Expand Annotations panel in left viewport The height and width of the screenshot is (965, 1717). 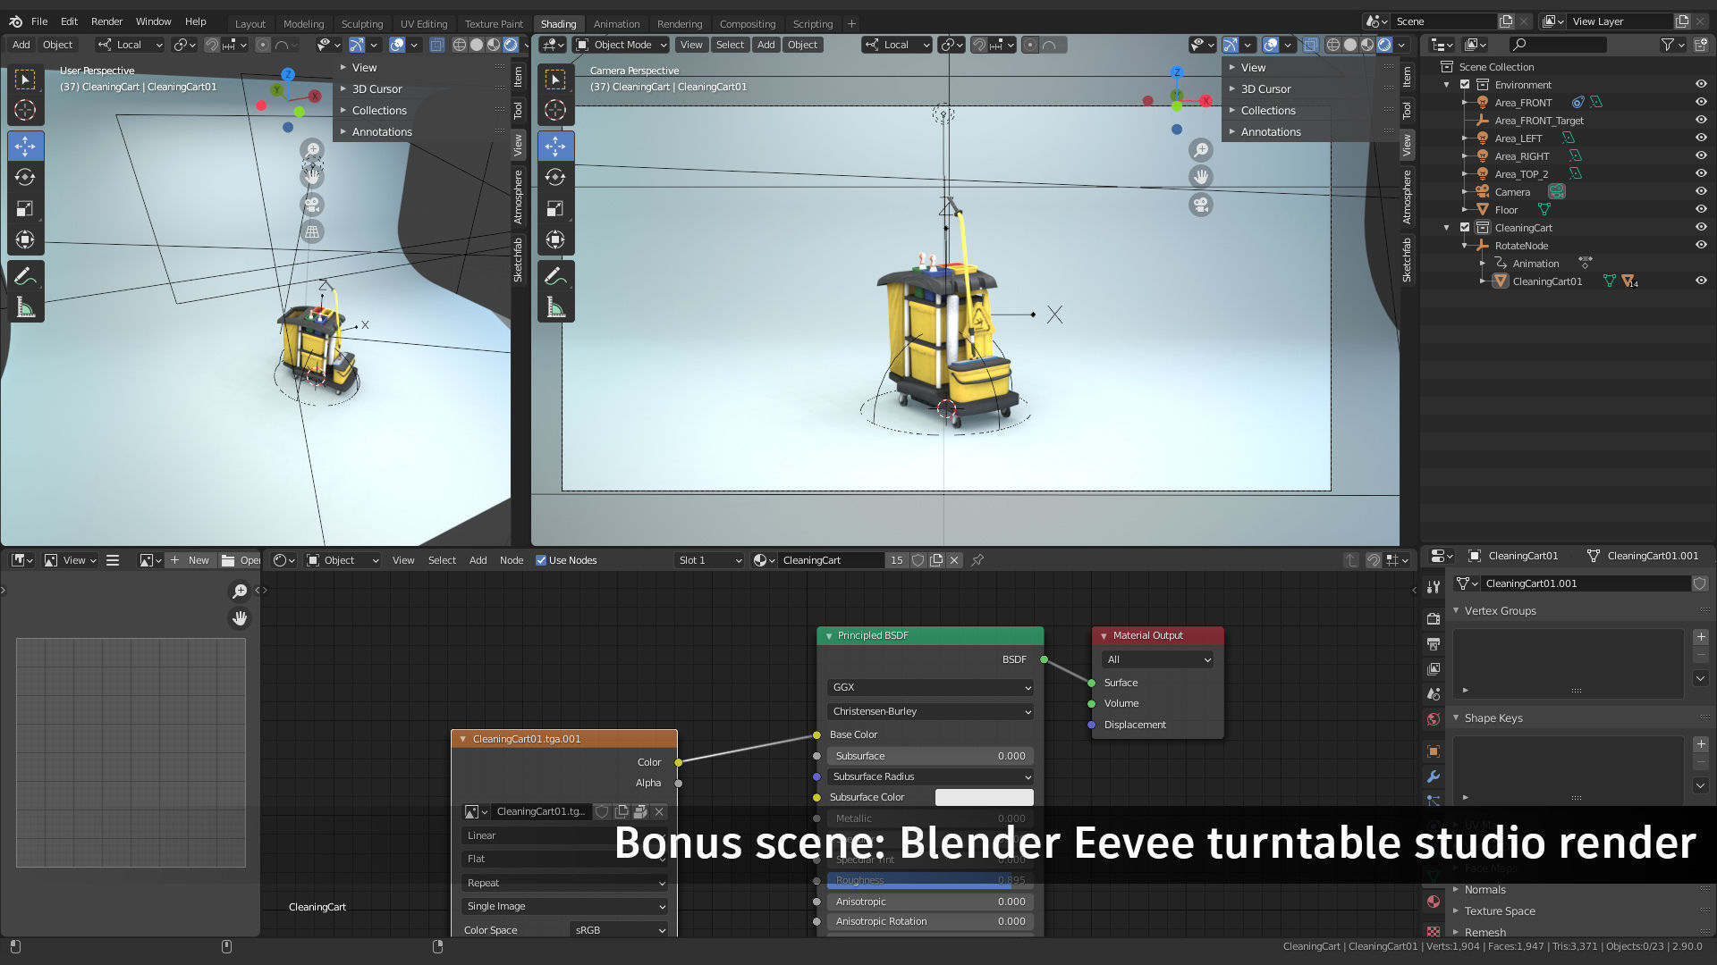382,131
